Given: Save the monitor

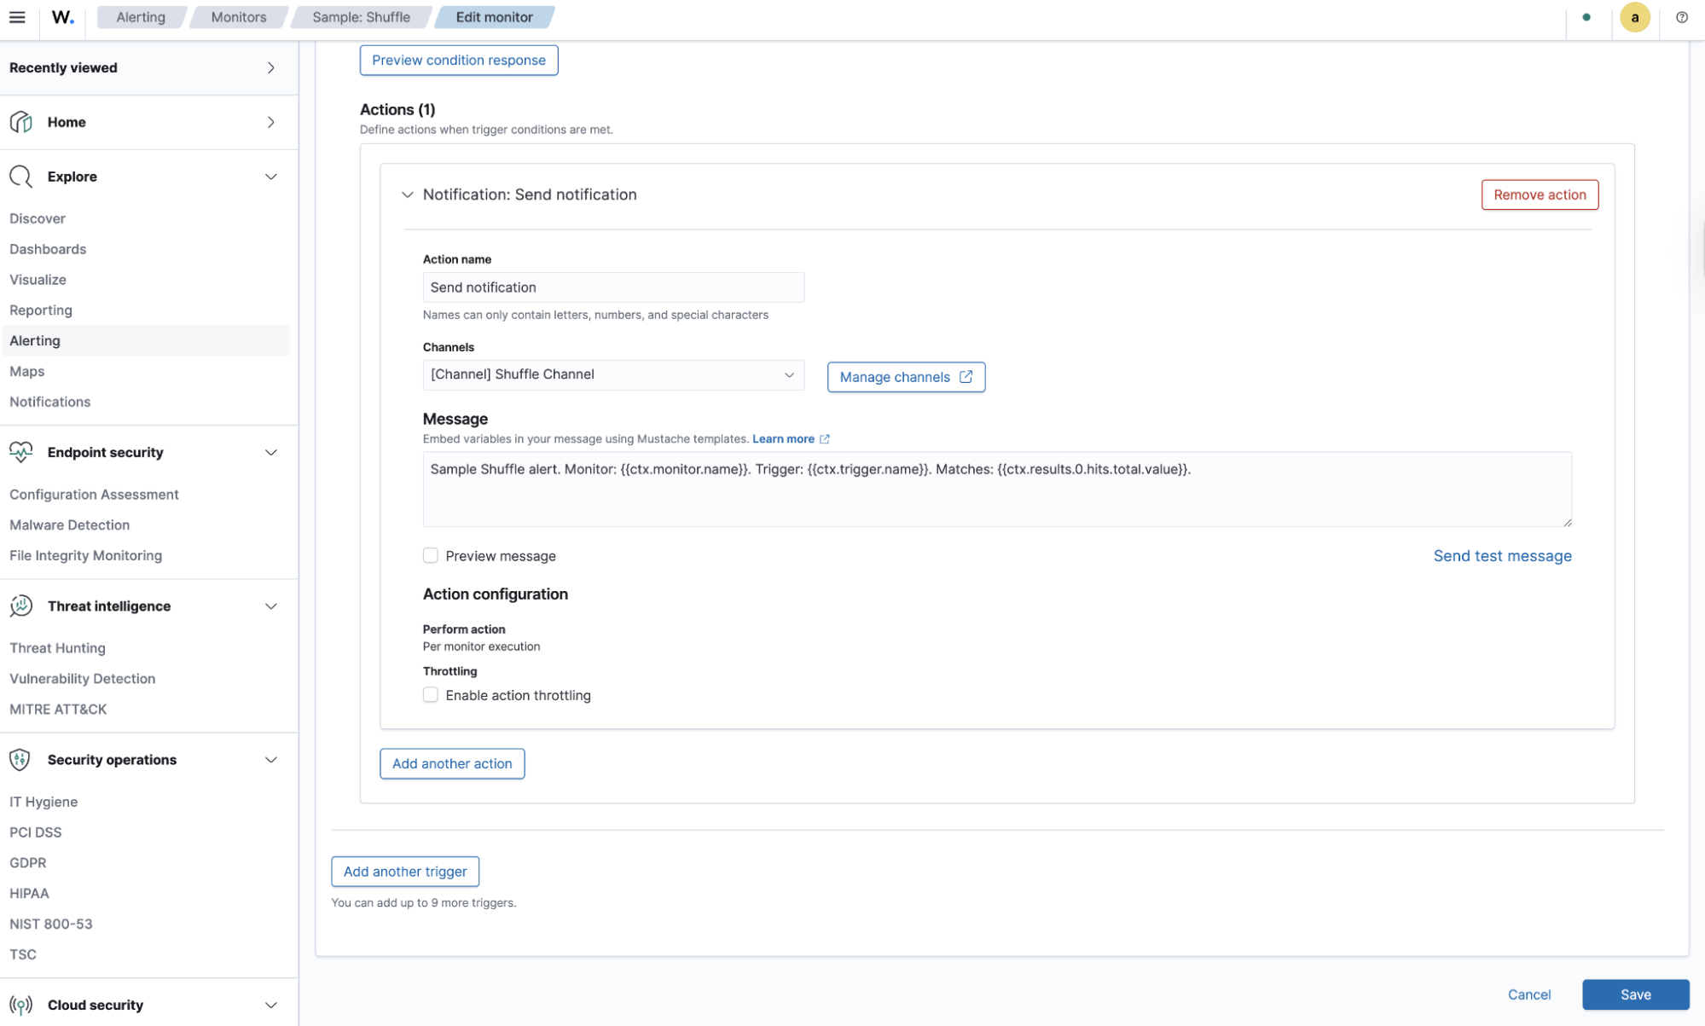Looking at the screenshot, I should click(x=1634, y=994).
